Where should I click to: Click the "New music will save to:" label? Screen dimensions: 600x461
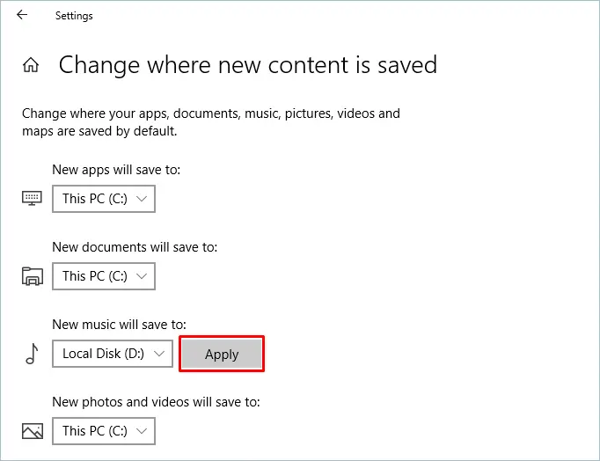click(119, 325)
